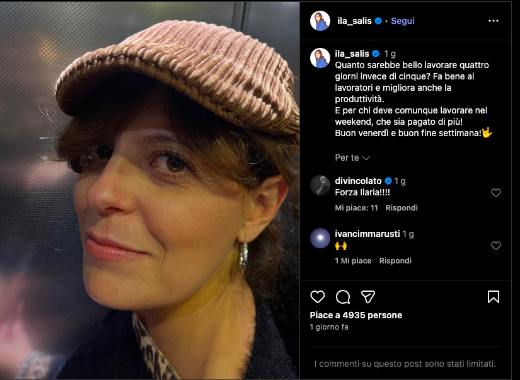Open ivancimmarusti's profile avatar
Viewport: 520px width, 380px height.
(320, 238)
